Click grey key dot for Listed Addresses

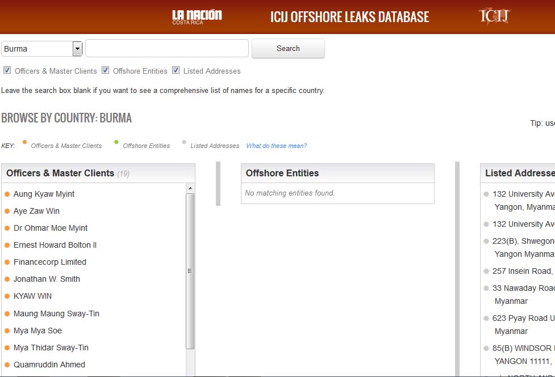pos(183,142)
